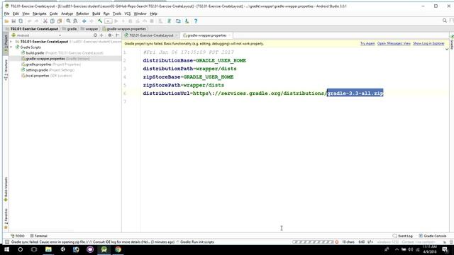
Task: Click the Collapse All icon in Project panel
Action: (101, 35)
